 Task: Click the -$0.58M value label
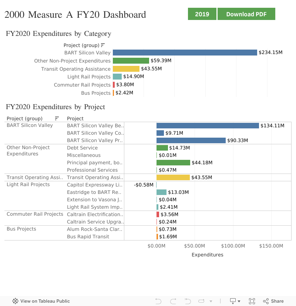pyautogui.click(x=144, y=185)
